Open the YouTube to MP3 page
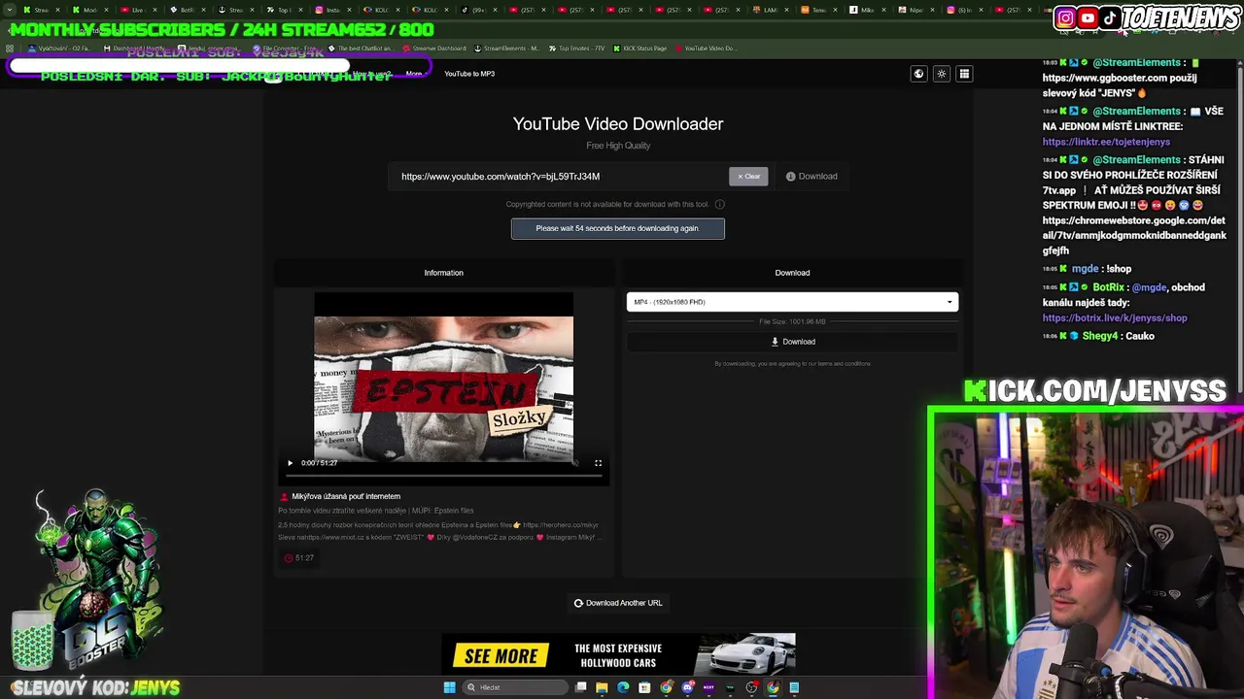The width and height of the screenshot is (1244, 699). coord(469,74)
